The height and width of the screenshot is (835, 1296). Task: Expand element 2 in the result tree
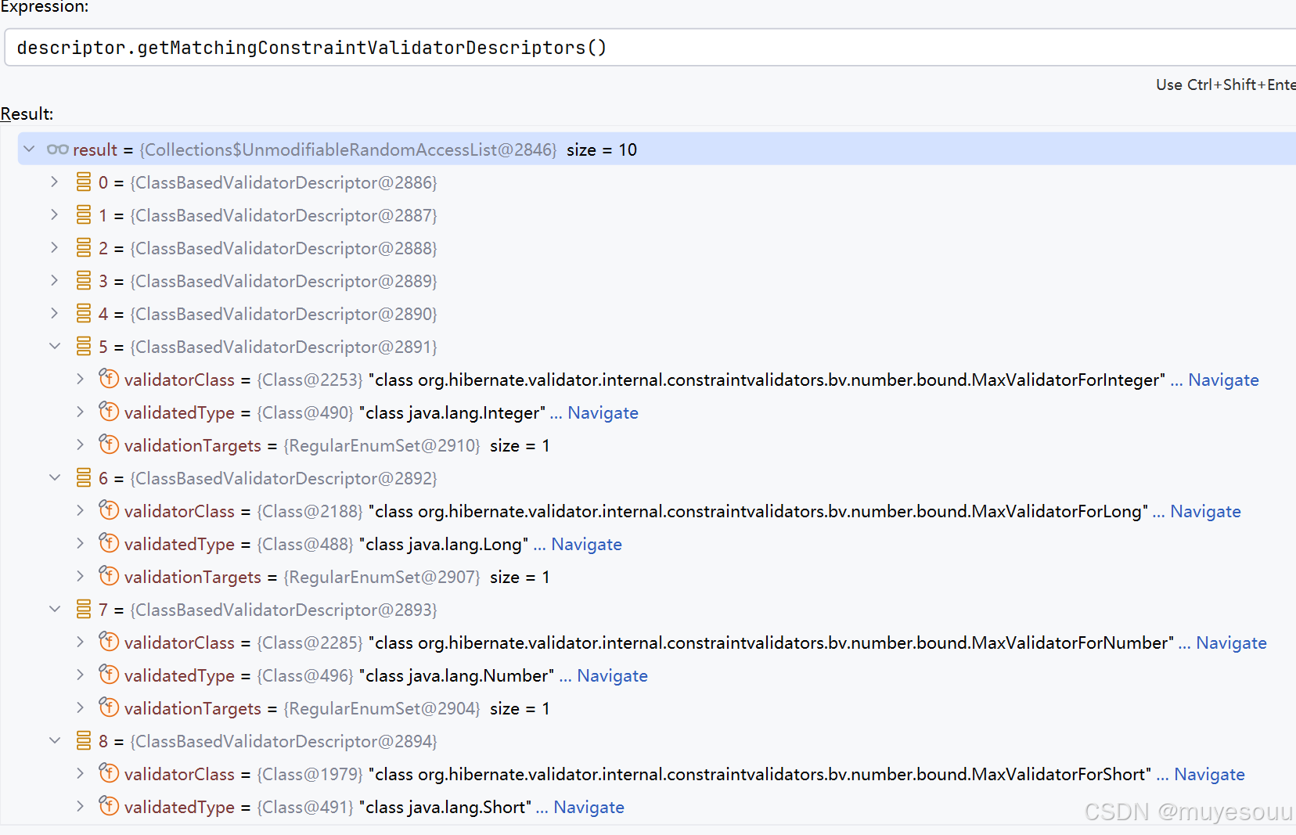tap(54, 247)
